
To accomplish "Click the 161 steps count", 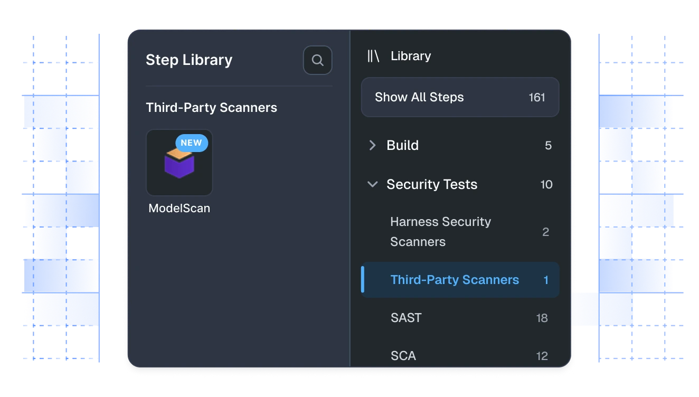I will coord(537,97).
